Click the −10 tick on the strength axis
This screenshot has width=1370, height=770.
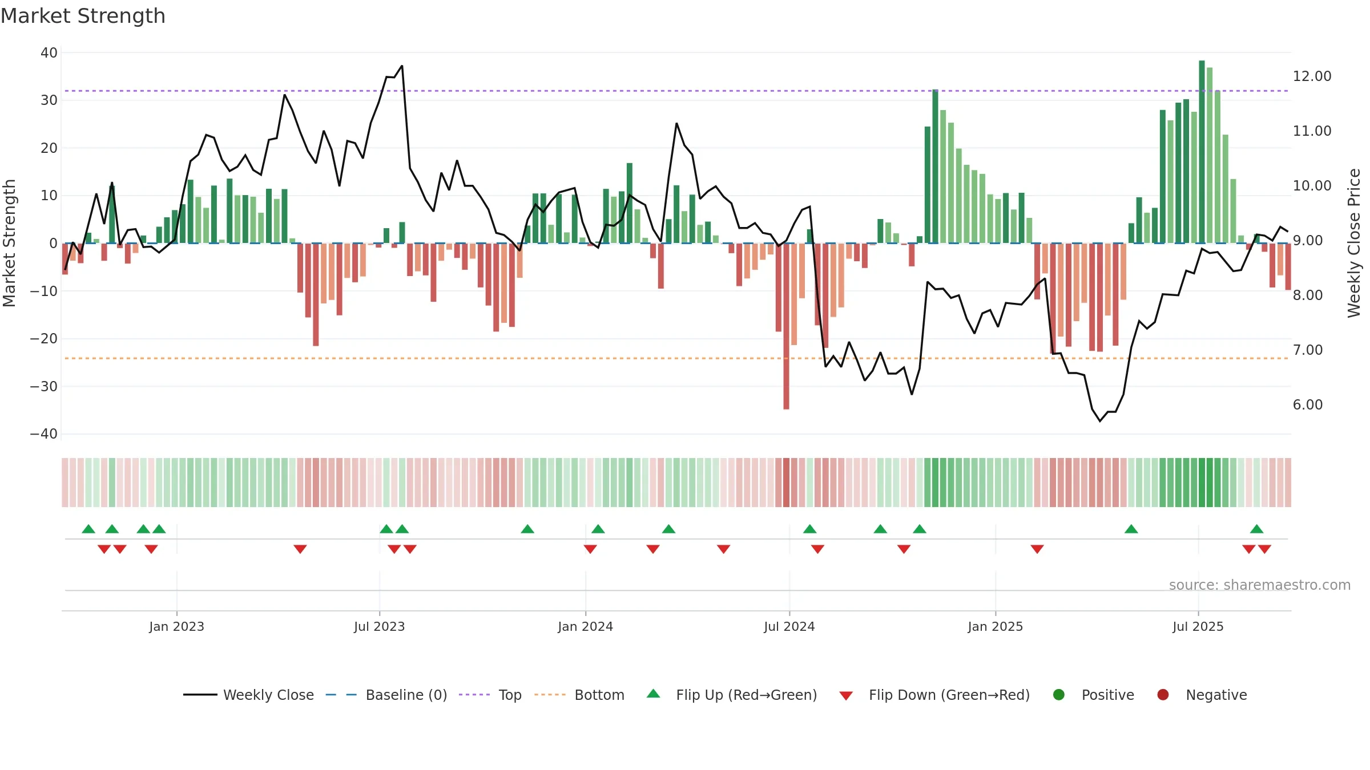(44, 291)
